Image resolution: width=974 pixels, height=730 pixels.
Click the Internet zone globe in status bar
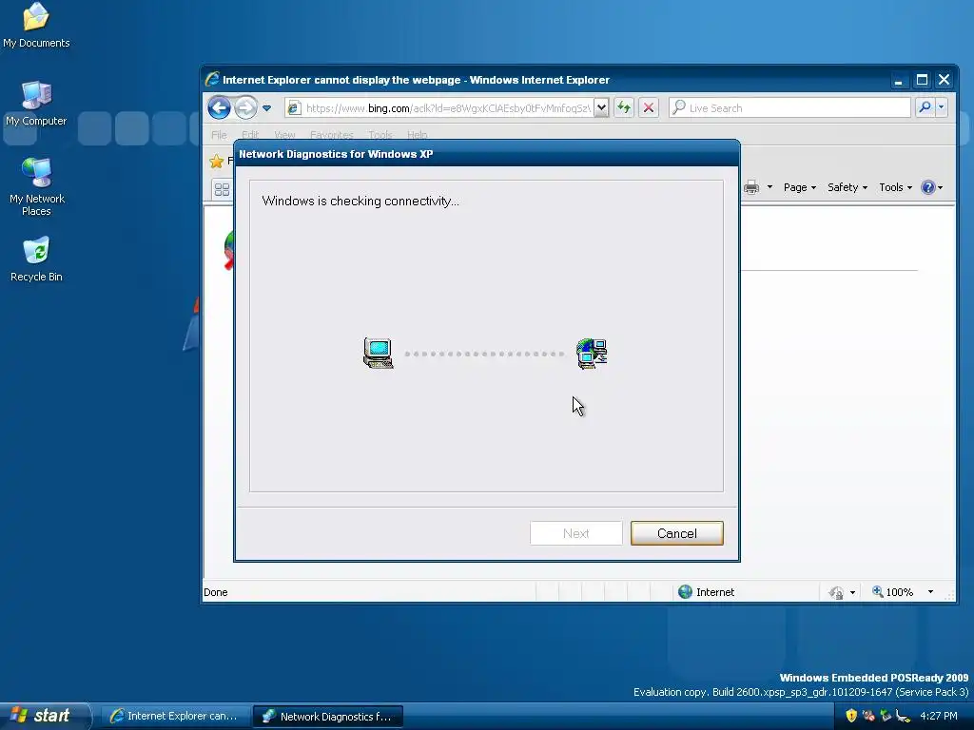pos(685,591)
